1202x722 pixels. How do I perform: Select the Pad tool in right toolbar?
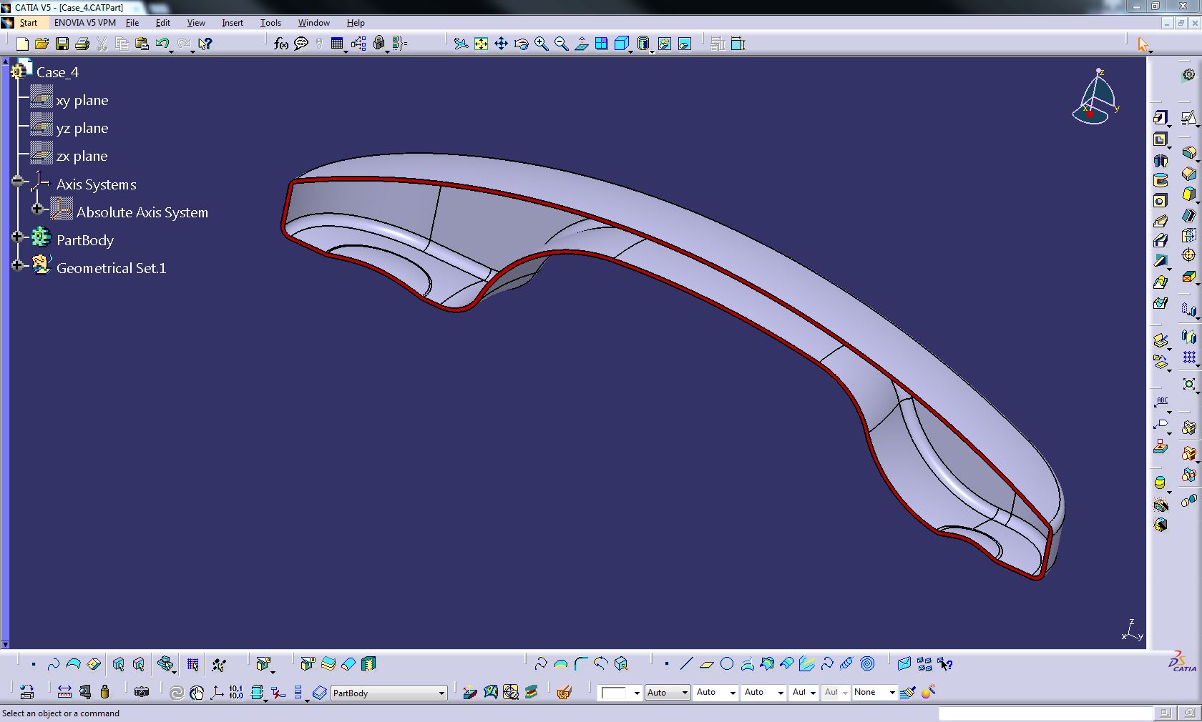click(1161, 118)
